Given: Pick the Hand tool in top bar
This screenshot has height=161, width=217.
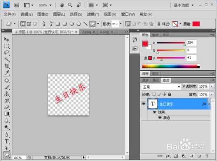Looking at the screenshot, I should click(62, 5).
